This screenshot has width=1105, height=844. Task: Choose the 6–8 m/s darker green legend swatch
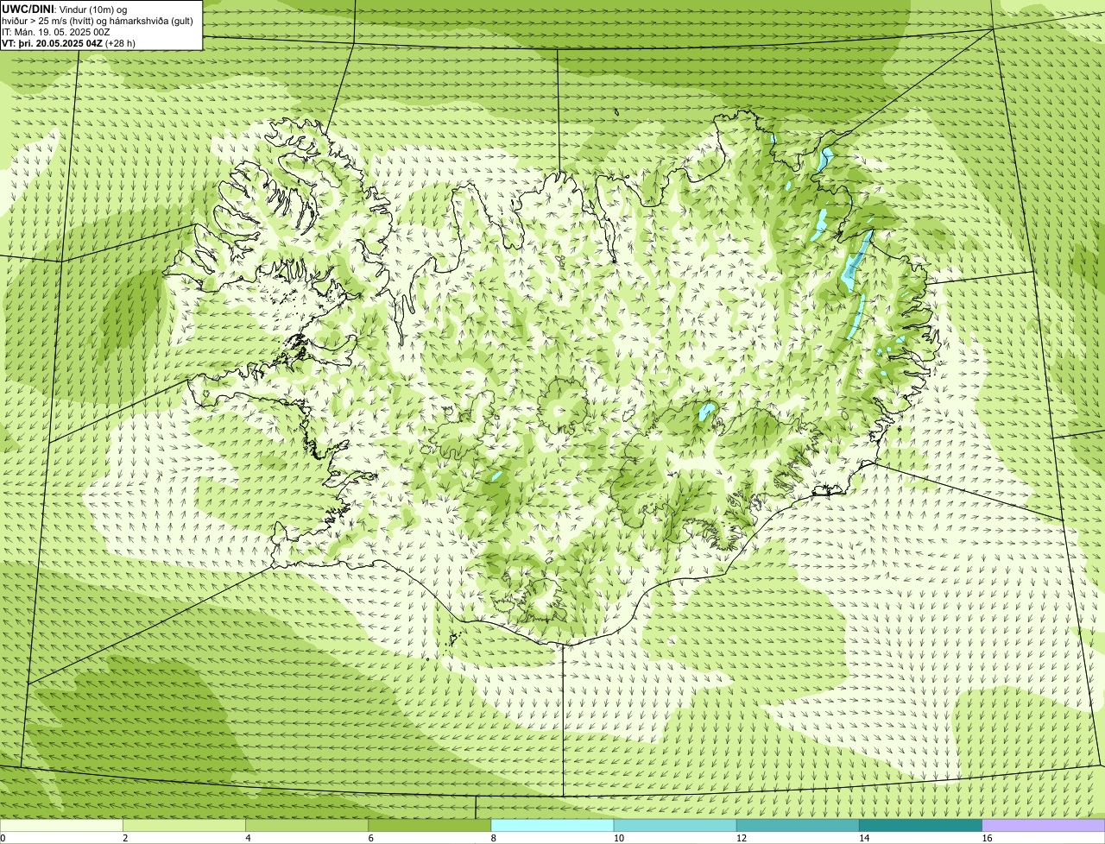tap(430, 825)
